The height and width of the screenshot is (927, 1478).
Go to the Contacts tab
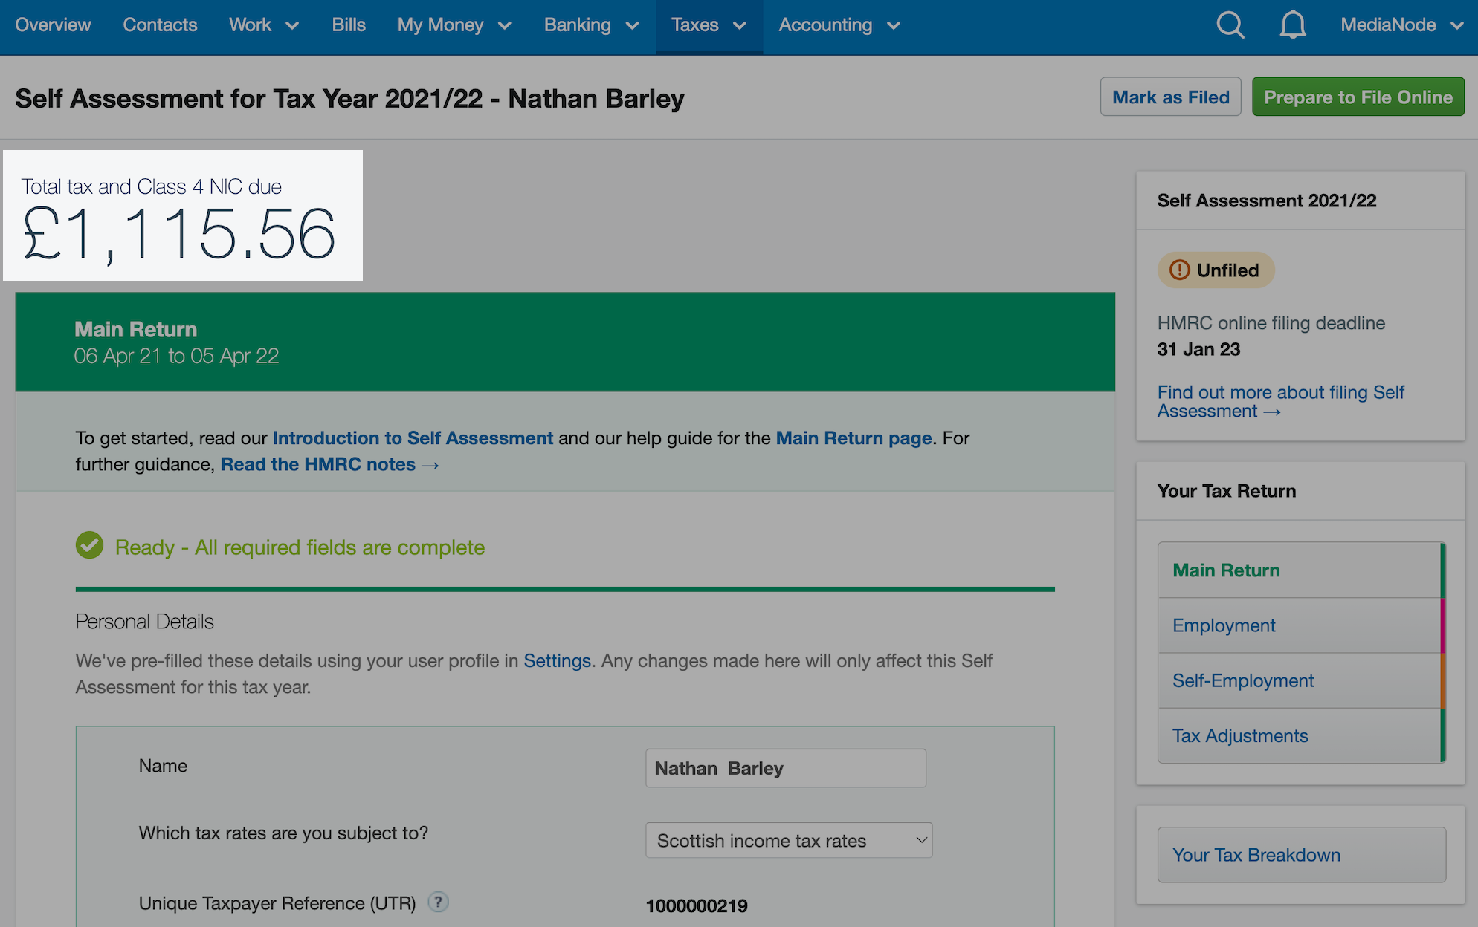click(160, 25)
